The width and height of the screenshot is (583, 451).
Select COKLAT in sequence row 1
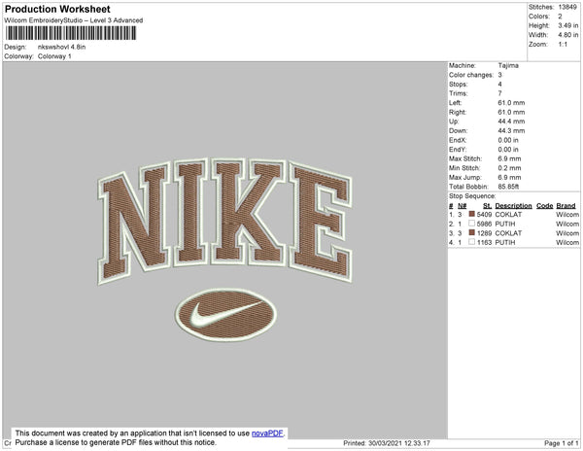tap(508, 215)
